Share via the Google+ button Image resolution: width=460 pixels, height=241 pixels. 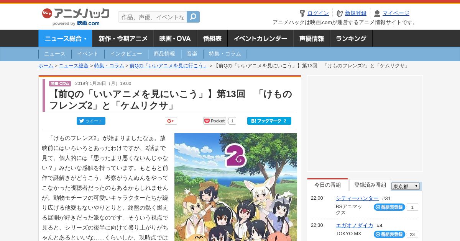[x=171, y=121]
